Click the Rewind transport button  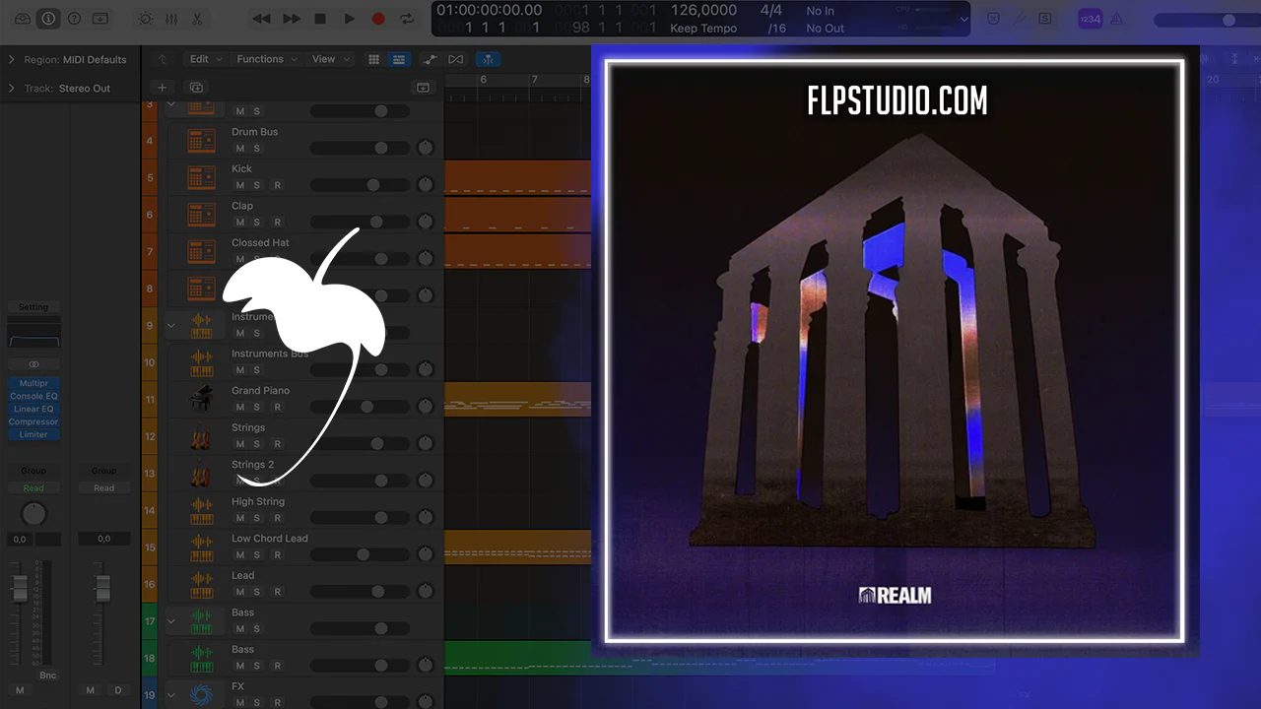261,19
